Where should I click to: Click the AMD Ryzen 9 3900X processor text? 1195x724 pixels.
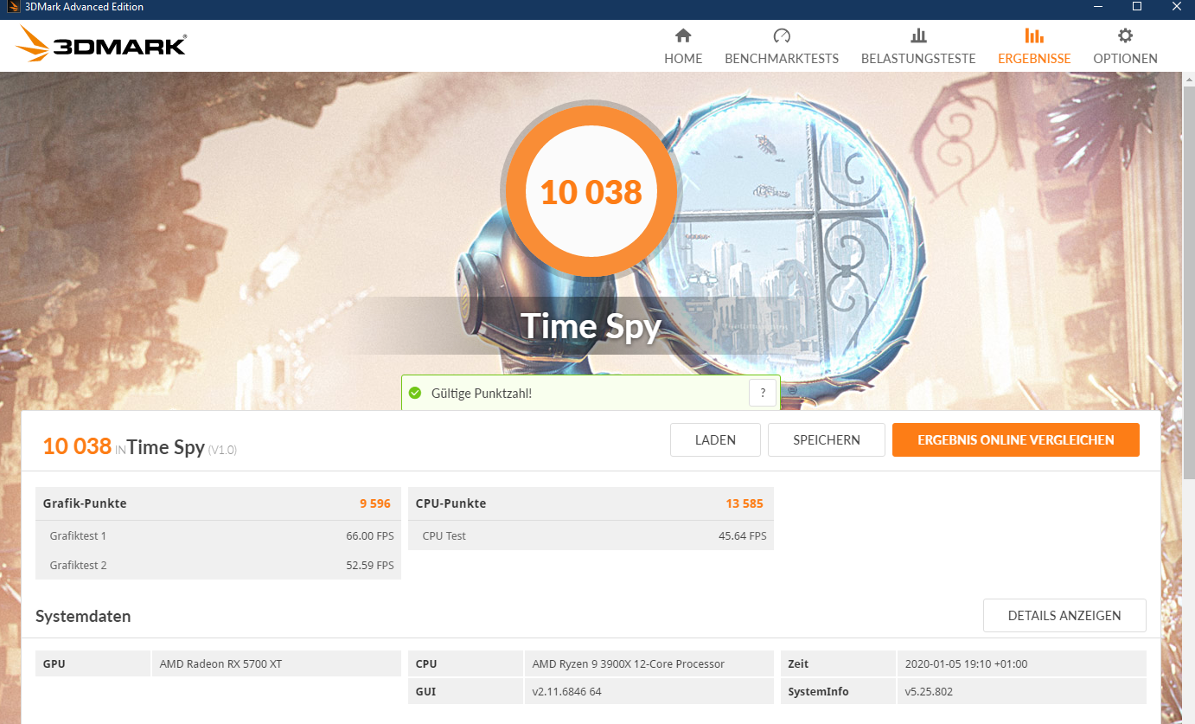tap(629, 664)
